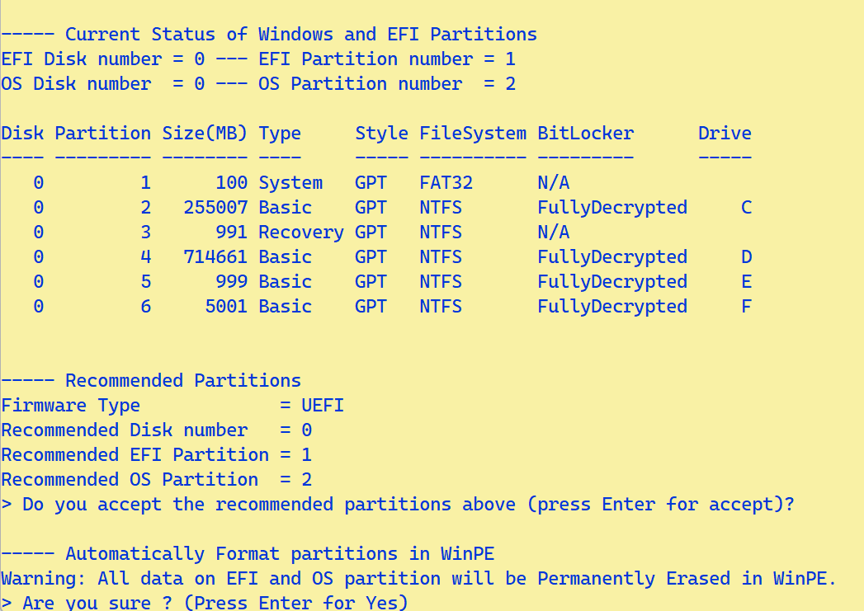The image size is (864, 611).
Task: Click the 'FileSystem' column header
Action: [472, 134]
